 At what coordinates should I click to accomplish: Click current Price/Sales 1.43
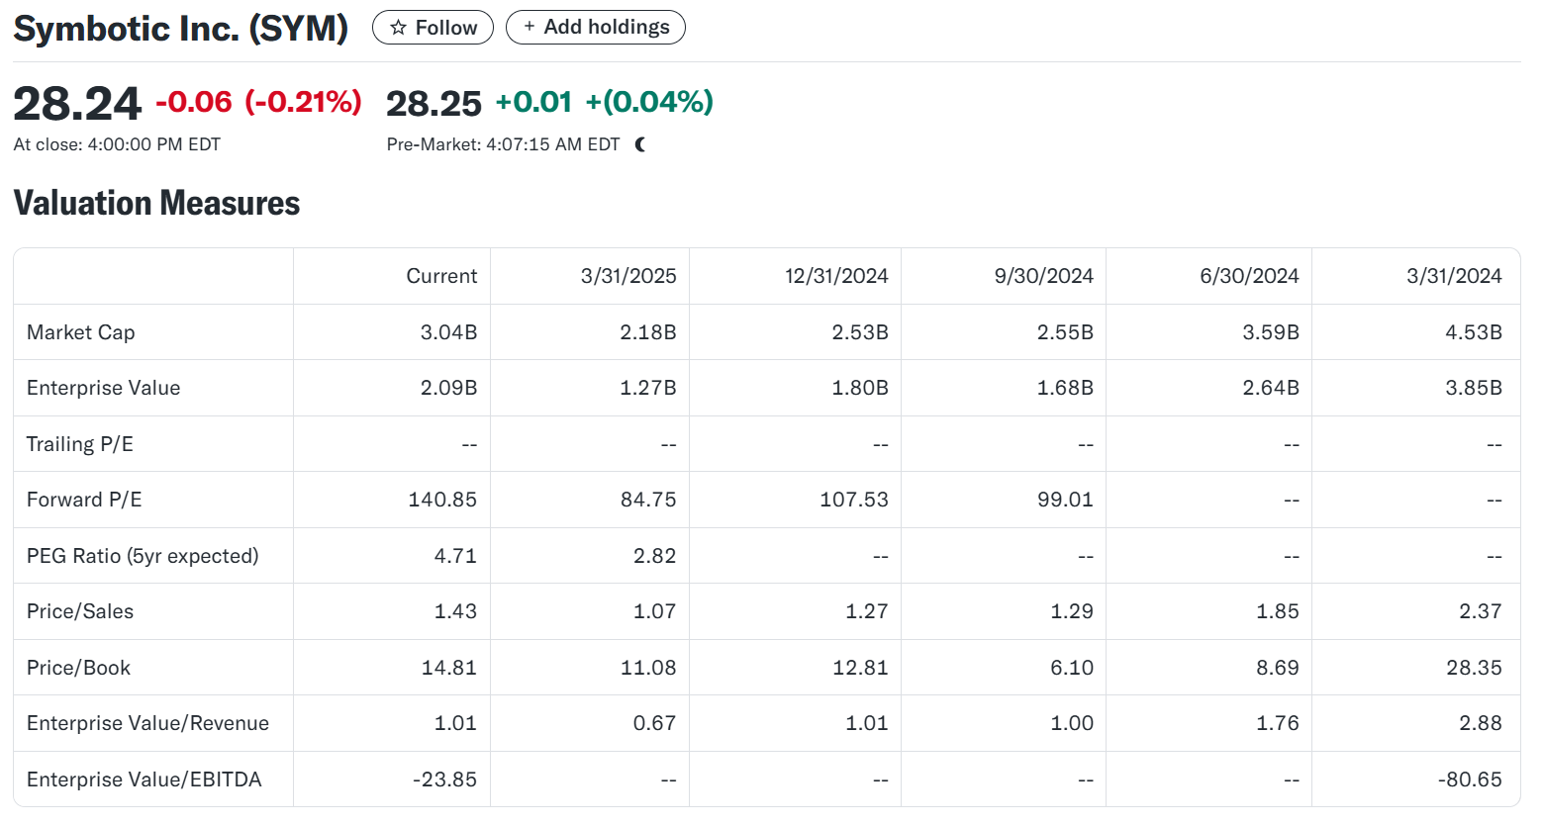(455, 611)
